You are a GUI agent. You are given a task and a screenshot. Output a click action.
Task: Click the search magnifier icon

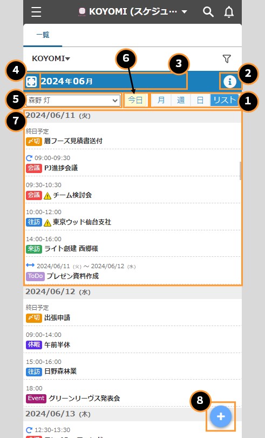pyautogui.click(x=208, y=12)
